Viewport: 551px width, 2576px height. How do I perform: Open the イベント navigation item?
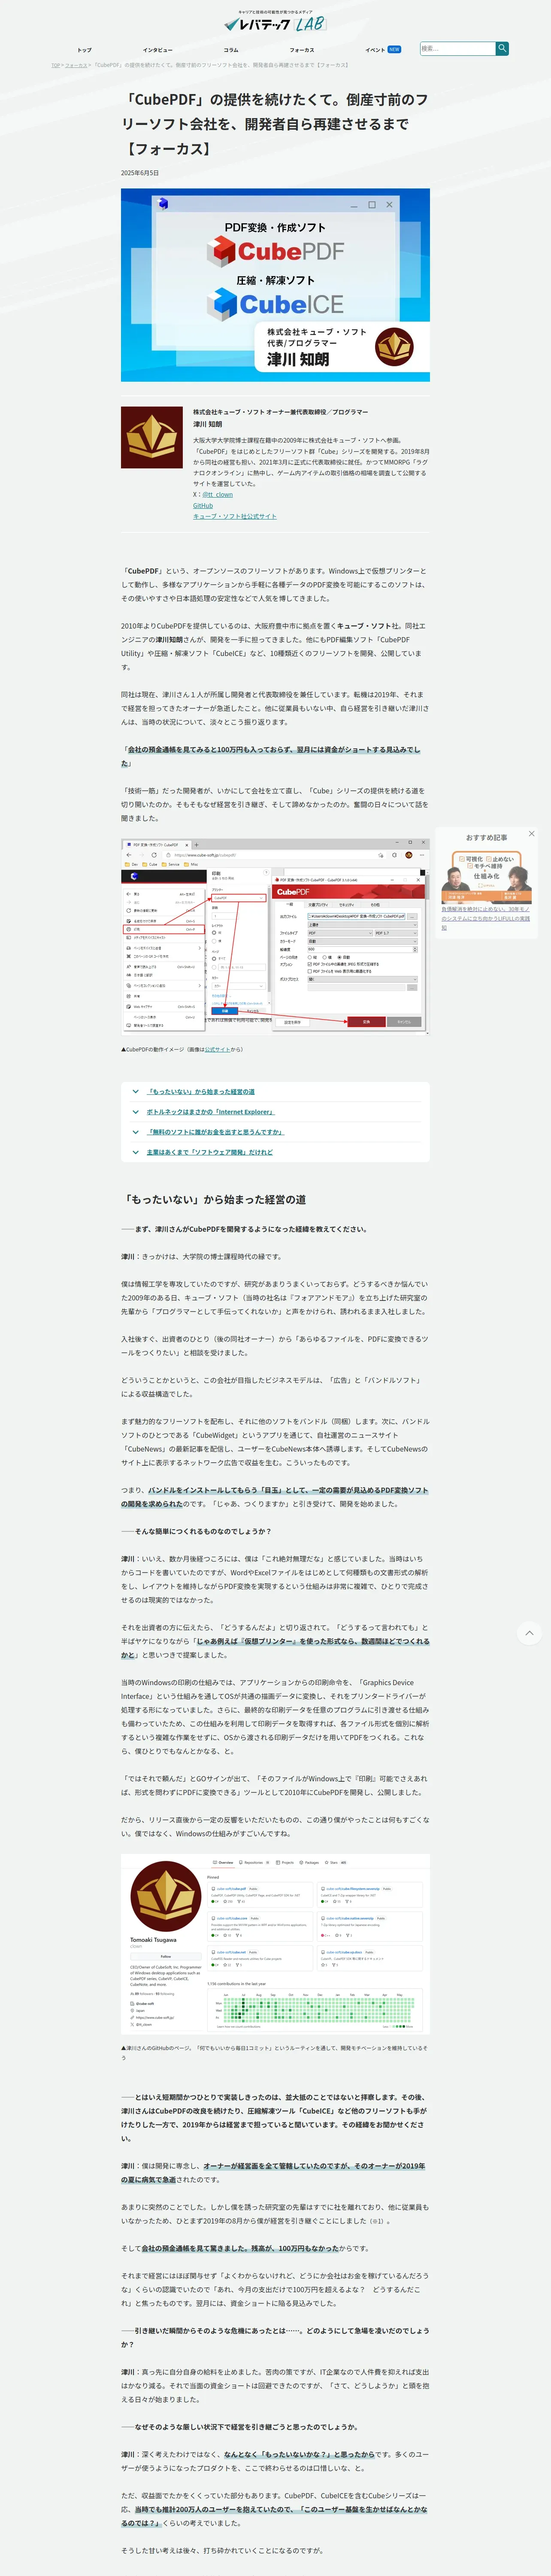[375, 50]
